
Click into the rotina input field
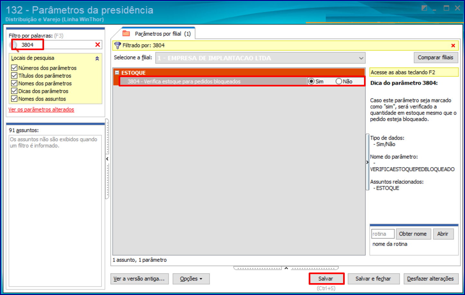[383, 234]
